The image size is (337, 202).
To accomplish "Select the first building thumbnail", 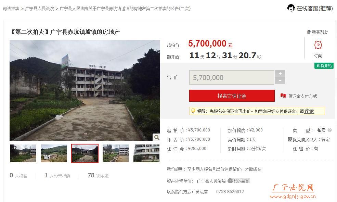I will click(23, 153).
